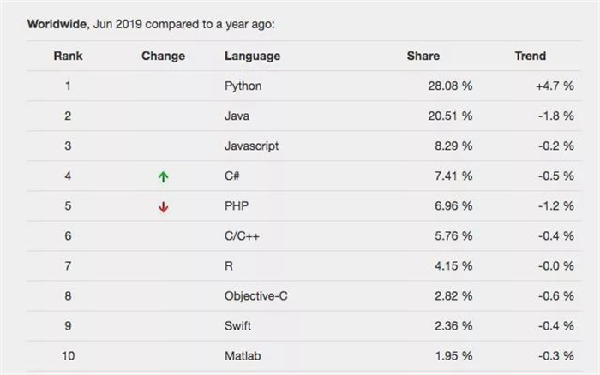Viewport: 600px width, 375px height.
Task: Click the C/C++ language name
Action: (x=242, y=235)
